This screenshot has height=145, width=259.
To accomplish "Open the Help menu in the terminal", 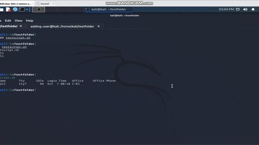I will [30, 21].
